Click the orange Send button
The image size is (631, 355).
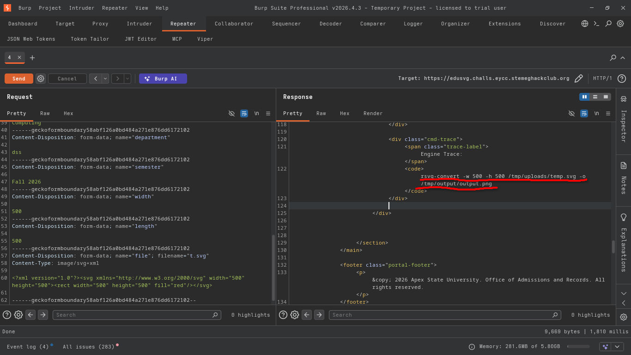[19, 79]
